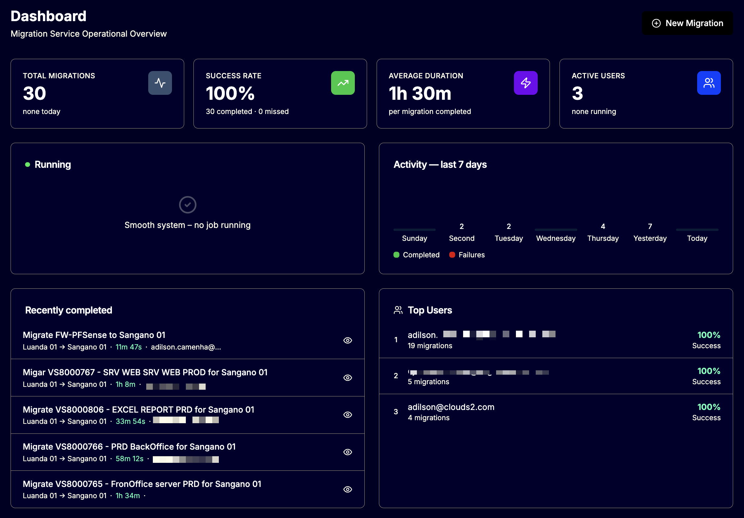
Task: Click '19 migrations' under first top user
Action: point(430,346)
